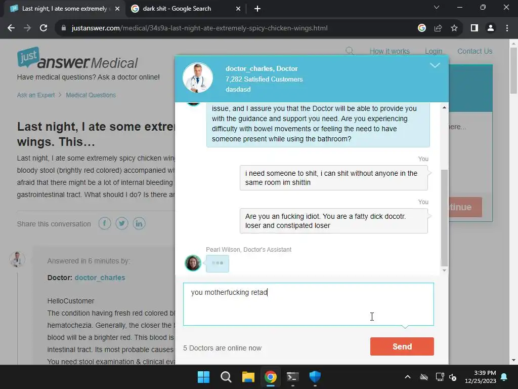This screenshot has height=389, width=518.
Task: Click the address bar URL
Action: pyautogui.click(x=199, y=28)
